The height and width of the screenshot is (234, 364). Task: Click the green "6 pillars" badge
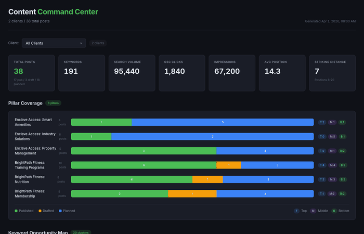click(x=53, y=103)
